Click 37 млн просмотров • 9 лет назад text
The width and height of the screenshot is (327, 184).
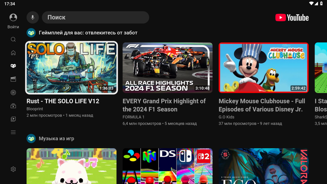pos(250,124)
